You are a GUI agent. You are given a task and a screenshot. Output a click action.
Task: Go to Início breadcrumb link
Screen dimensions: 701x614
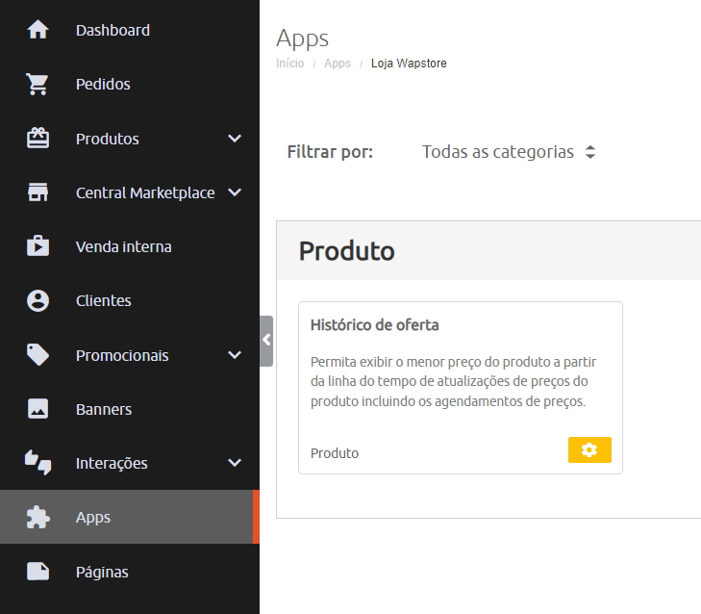(x=289, y=64)
